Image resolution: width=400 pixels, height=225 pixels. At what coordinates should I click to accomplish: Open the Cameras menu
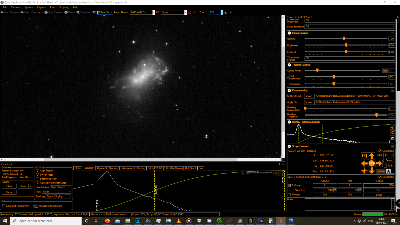click(15, 7)
